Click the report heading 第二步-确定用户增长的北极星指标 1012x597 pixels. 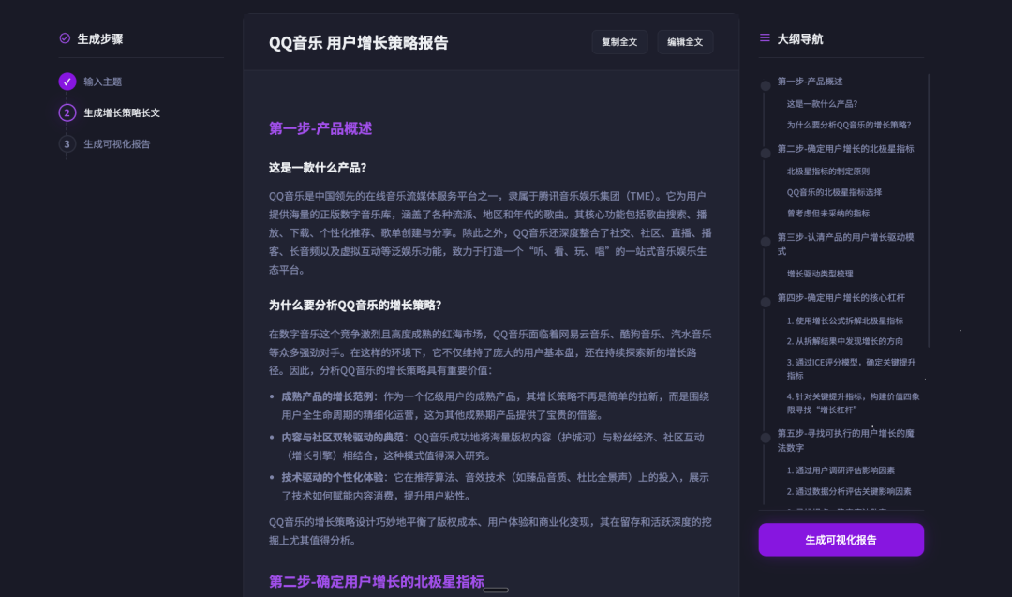[377, 581]
